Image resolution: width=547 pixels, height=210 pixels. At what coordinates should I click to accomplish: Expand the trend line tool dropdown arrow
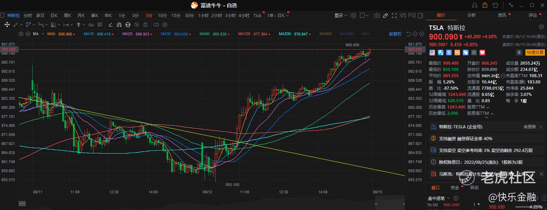pyautogui.click(x=22, y=25)
